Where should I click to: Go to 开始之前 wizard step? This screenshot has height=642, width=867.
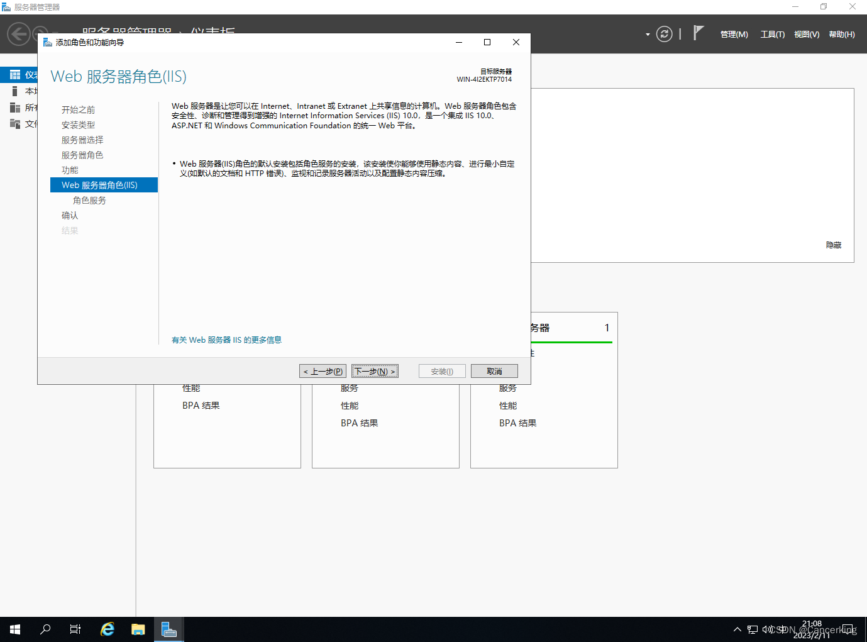click(78, 110)
